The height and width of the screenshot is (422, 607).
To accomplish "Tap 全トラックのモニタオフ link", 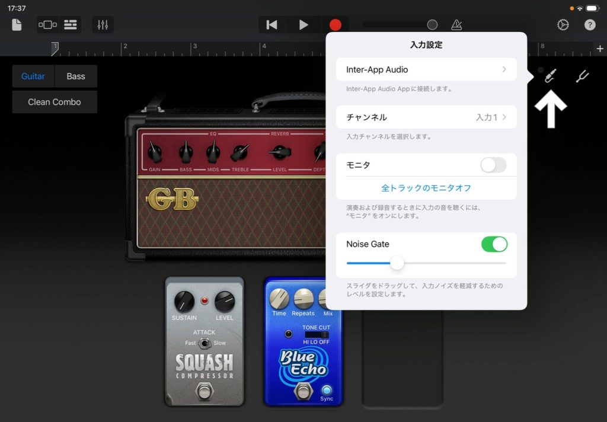I will [x=426, y=188].
